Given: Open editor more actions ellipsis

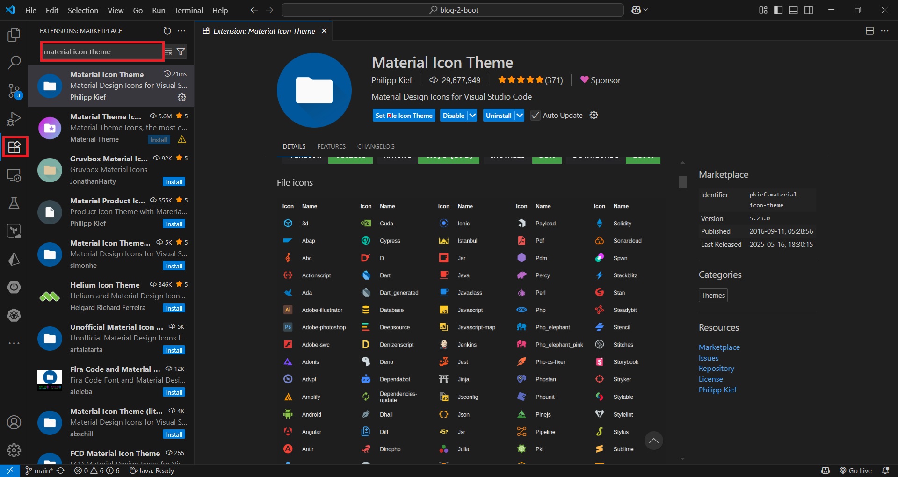Looking at the screenshot, I should [x=884, y=31].
